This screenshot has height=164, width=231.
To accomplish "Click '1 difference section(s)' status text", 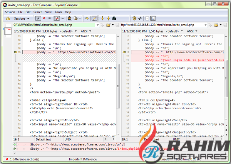I will (25, 159).
